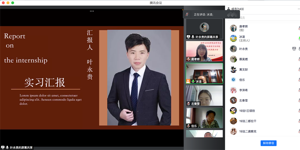Select 唐孝辉 video thumbnail

click(x=204, y=51)
